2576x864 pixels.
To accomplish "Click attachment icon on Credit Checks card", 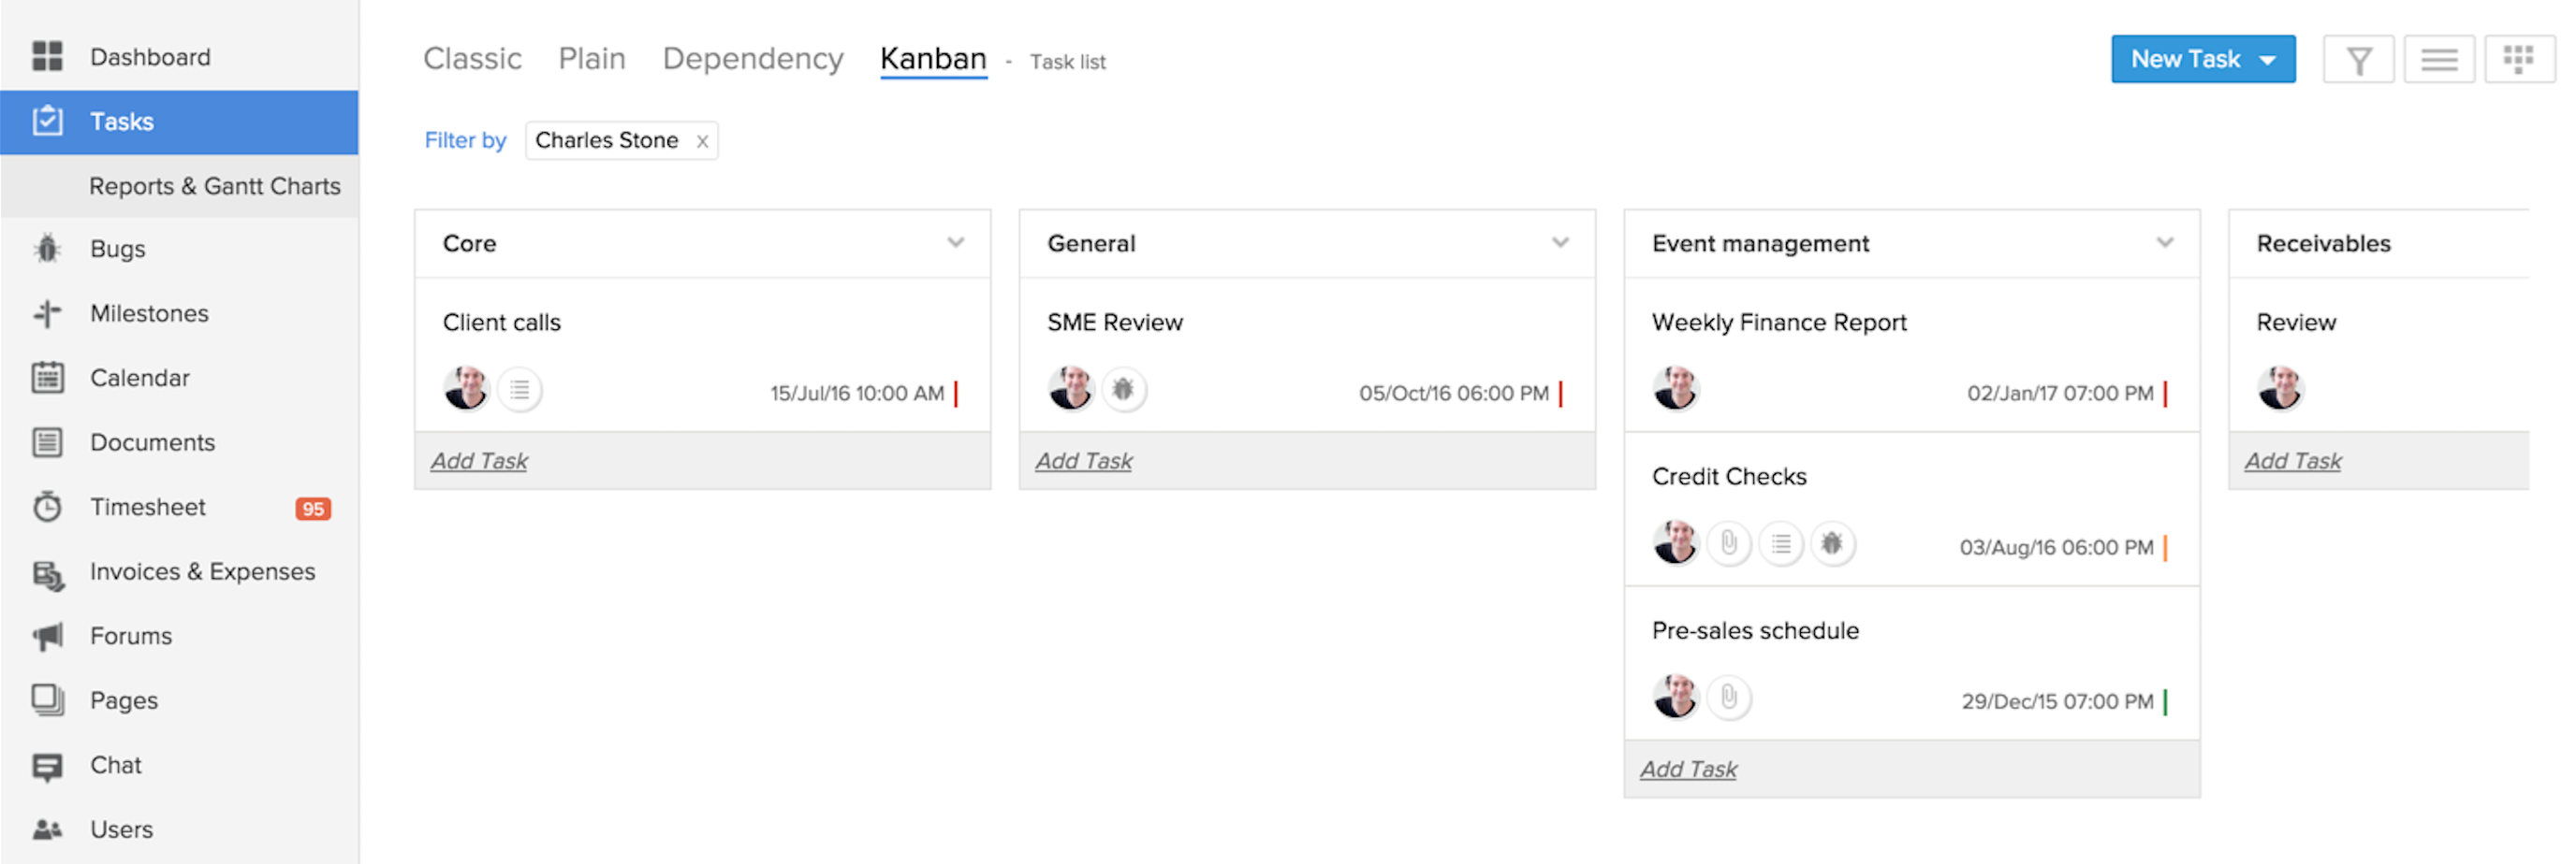I will pos(1728,544).
